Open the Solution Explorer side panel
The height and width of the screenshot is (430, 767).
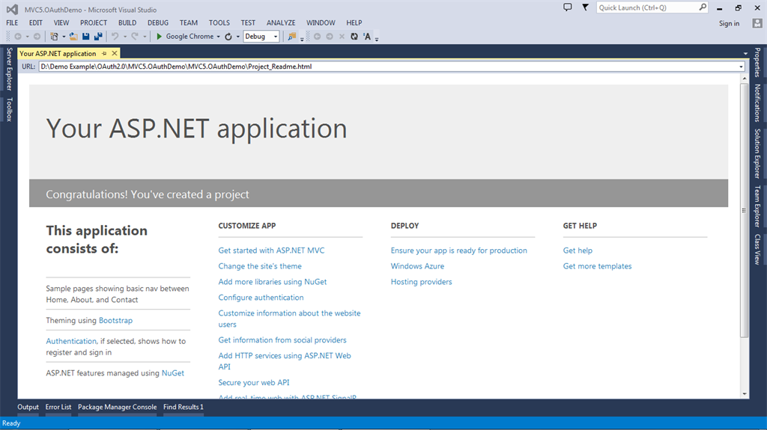click(757, 154)
